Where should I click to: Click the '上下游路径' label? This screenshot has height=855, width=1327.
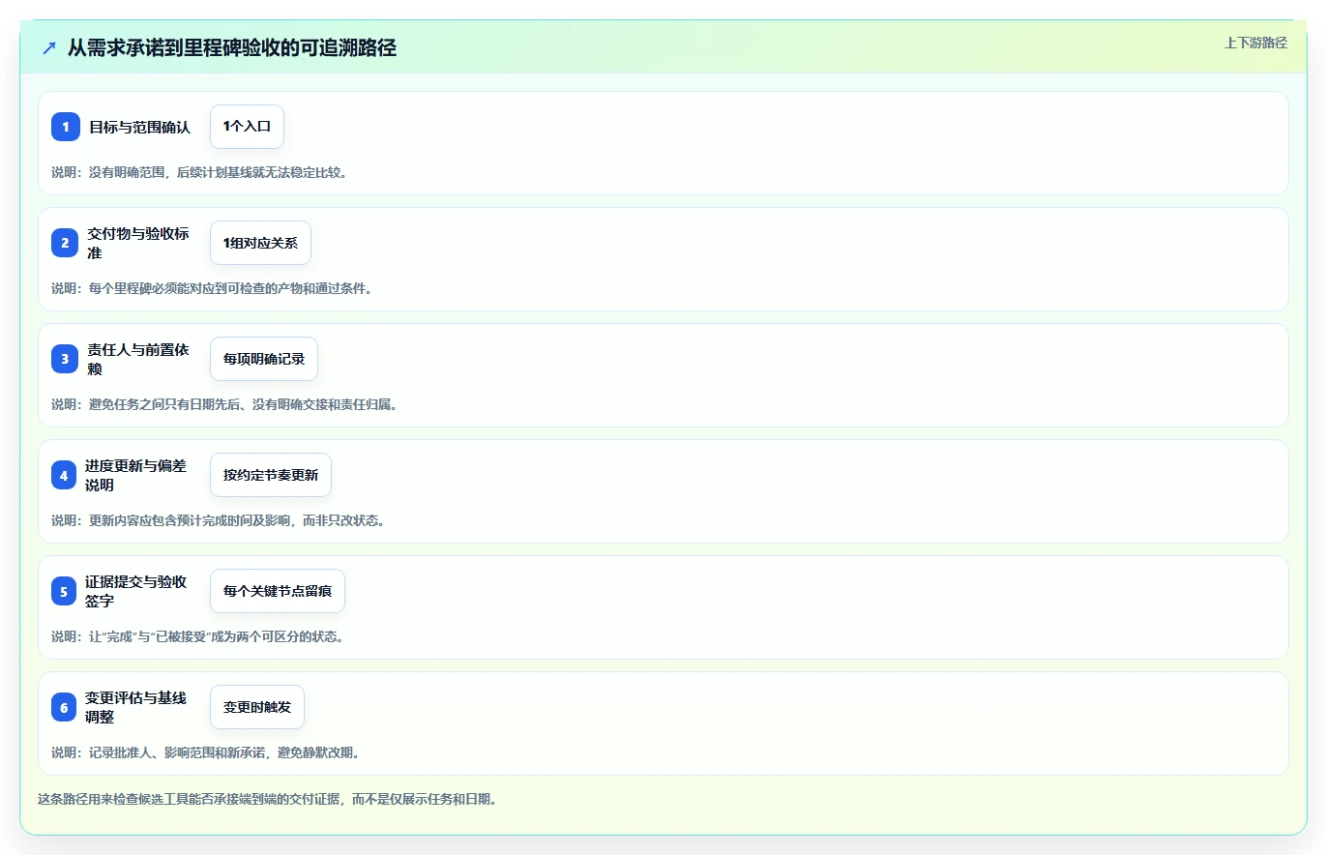pyautogui.click(x=1255, y=43)
